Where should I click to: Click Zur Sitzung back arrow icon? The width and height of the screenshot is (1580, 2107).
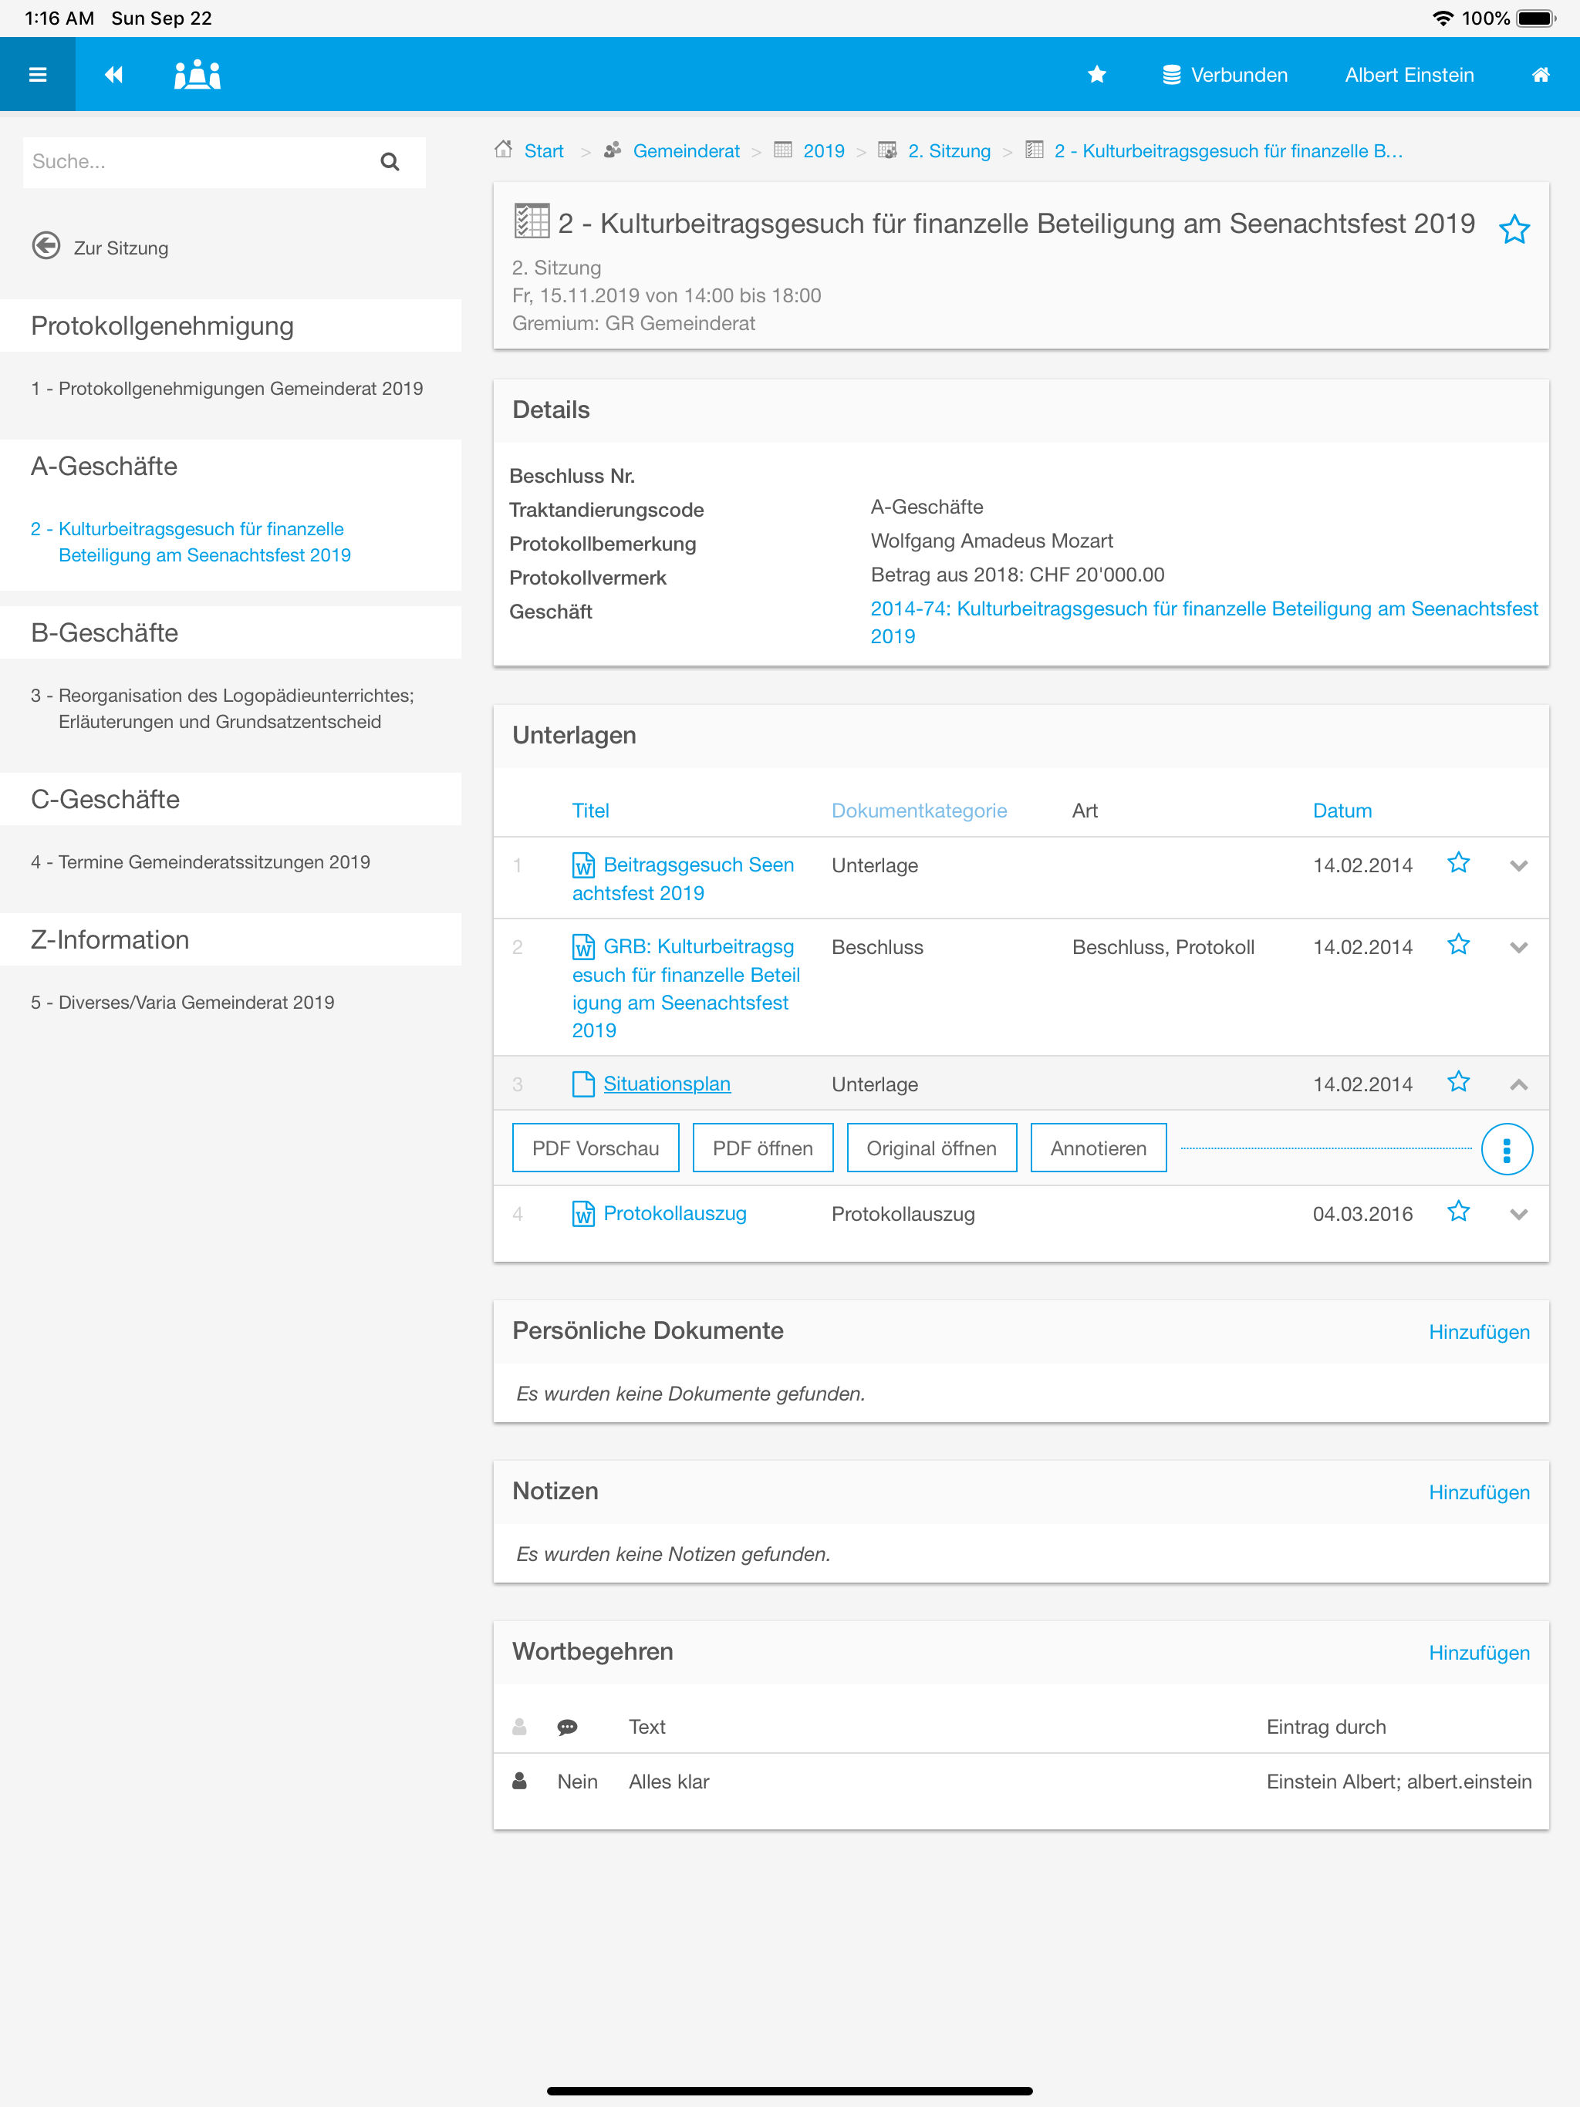coord(46,246)
